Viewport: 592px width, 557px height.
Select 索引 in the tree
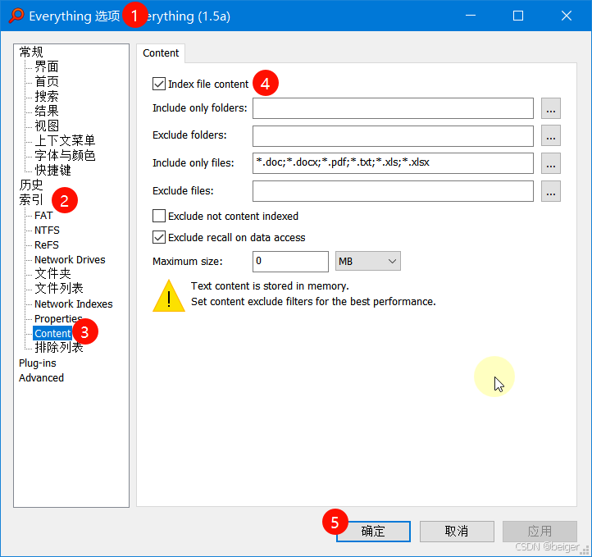coord(31,200)
